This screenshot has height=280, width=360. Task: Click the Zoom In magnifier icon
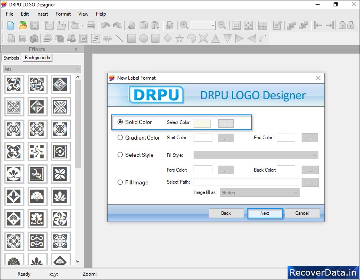tap(184, 25)
